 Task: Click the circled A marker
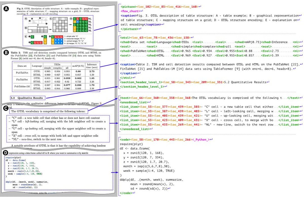coord(6,9)
